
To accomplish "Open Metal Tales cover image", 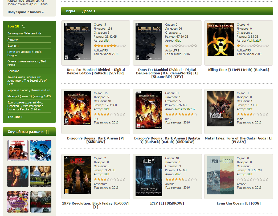I will pos(220,109).
